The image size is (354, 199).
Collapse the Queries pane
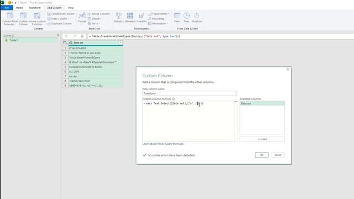(58, 35)
